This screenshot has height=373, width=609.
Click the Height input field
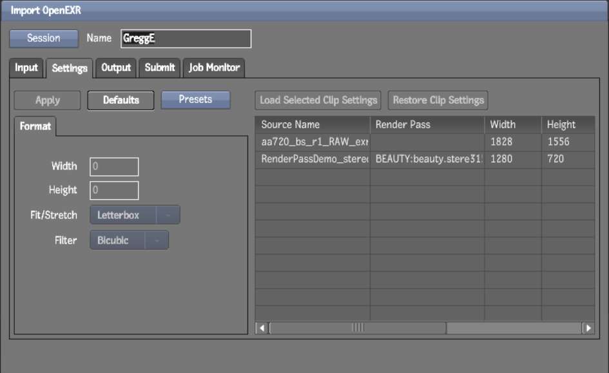tap(114, 191)
